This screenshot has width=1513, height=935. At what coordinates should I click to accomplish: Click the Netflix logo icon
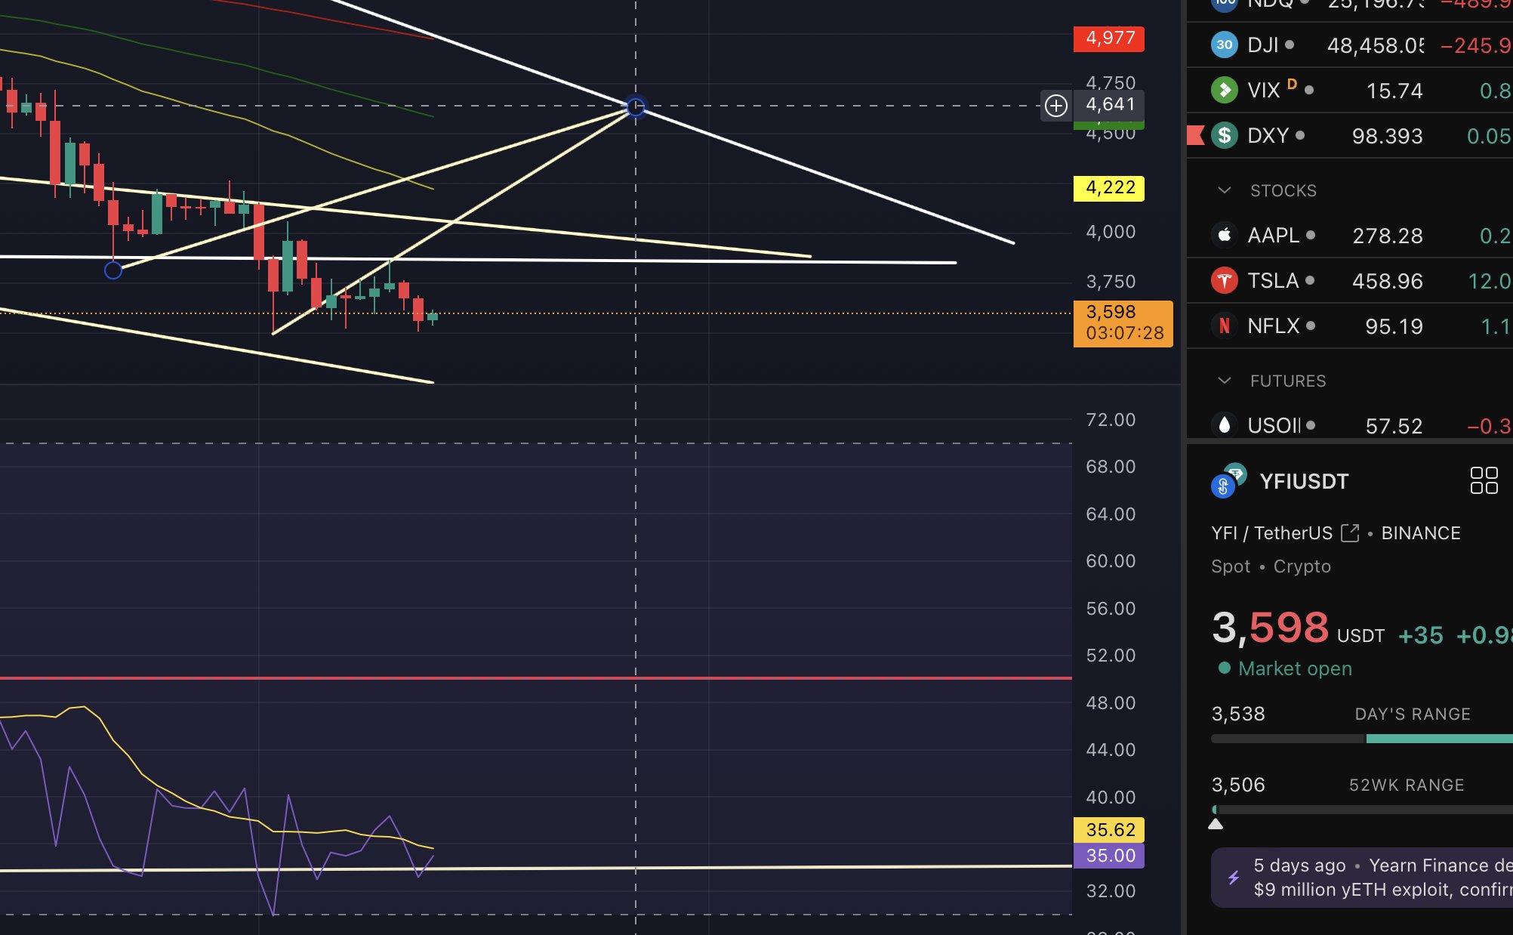coord(1224,326)
